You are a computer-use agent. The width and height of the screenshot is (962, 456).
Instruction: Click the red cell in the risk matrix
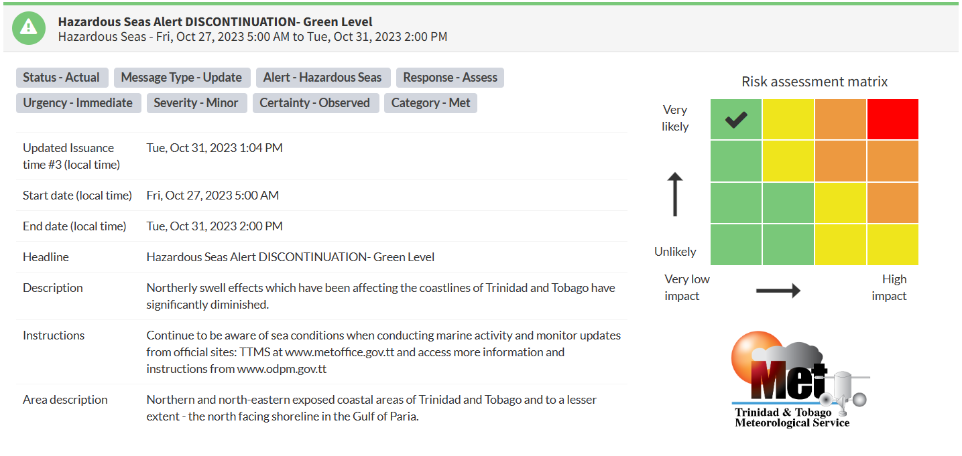tap(893, 119)
